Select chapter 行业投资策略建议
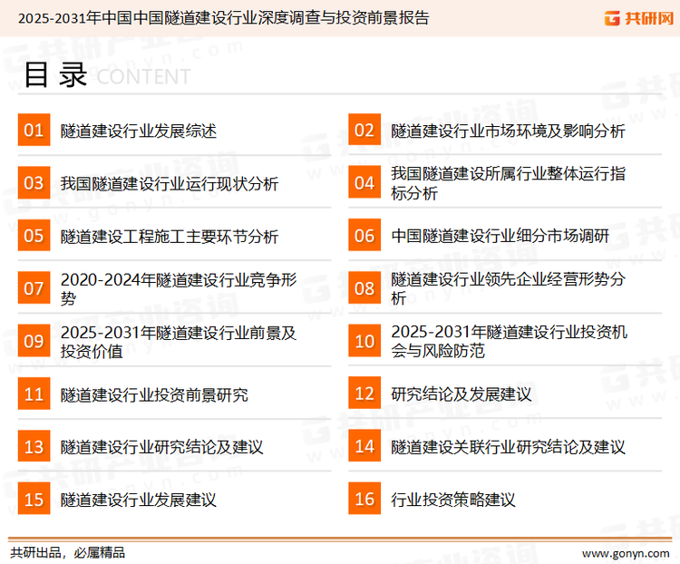The width and height of the screenshot is (680, 564). click(x=453, y=500)
